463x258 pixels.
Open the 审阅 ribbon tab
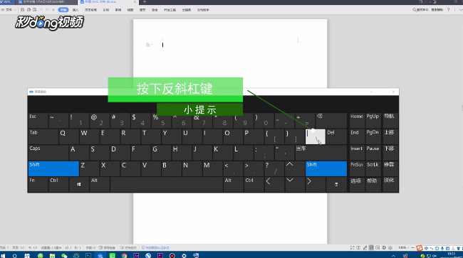click(118, 10)
